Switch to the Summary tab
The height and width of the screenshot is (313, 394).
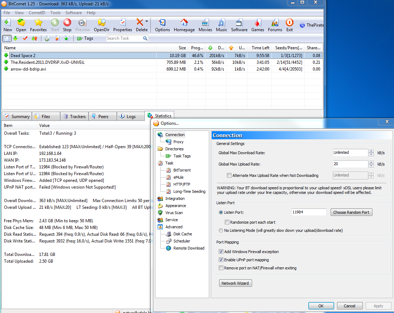pos(17,117)
